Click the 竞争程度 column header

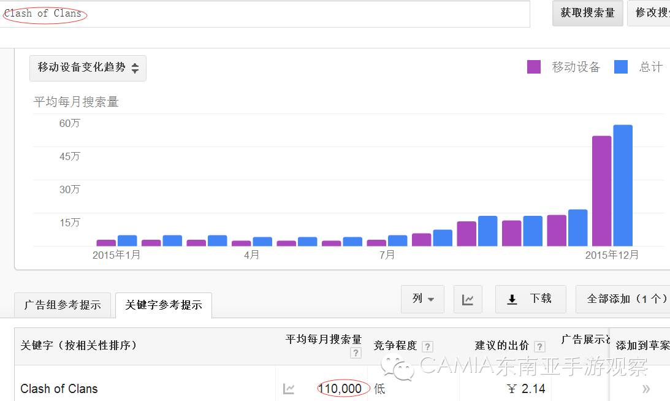tap(395, 345)
